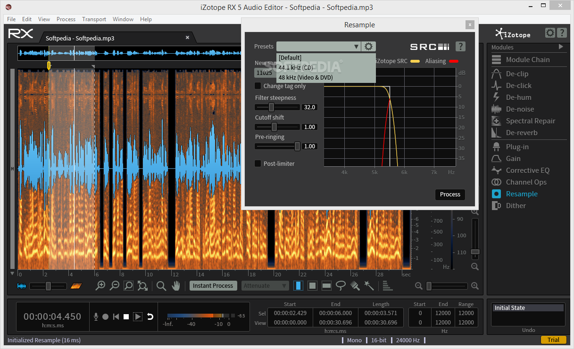The height and width of the screenshot is (349, 574).
Task: Select the brush selection tool
Action: 355,285
